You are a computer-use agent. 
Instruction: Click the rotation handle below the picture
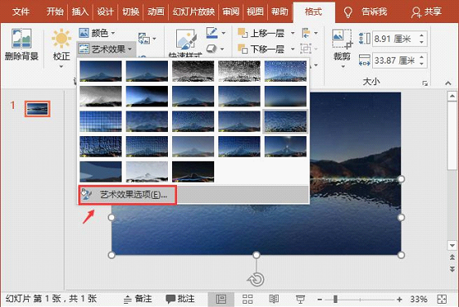(x=256, y=280)
